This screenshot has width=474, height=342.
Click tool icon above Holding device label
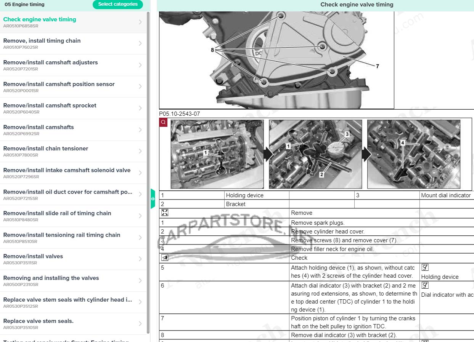pyautogui.click(x=425, y=268)
